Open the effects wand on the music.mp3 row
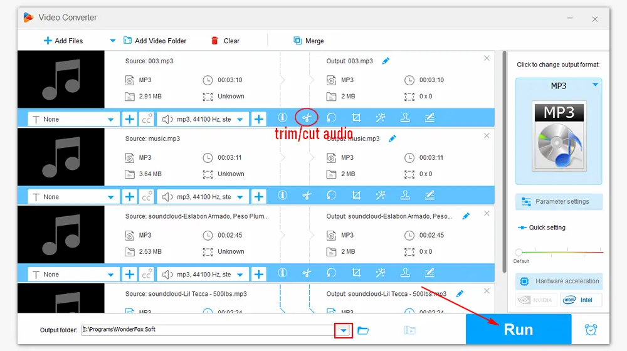The width and height of the screenshot is (627, 351). pos(381,196)
